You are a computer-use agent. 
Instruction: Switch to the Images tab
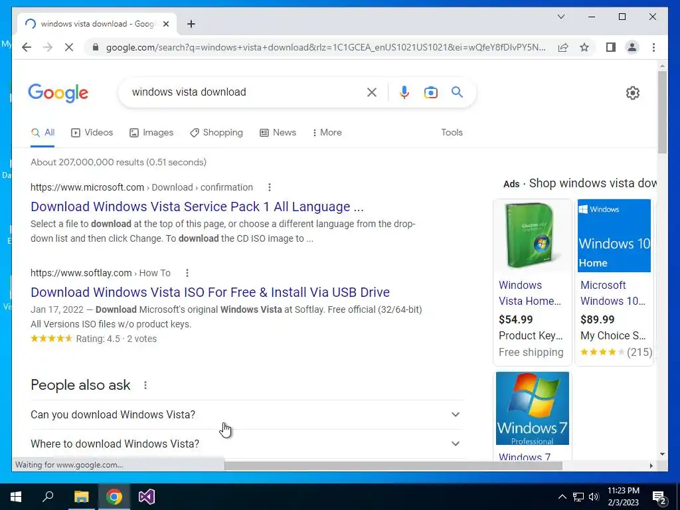click(x=151, y=133)
